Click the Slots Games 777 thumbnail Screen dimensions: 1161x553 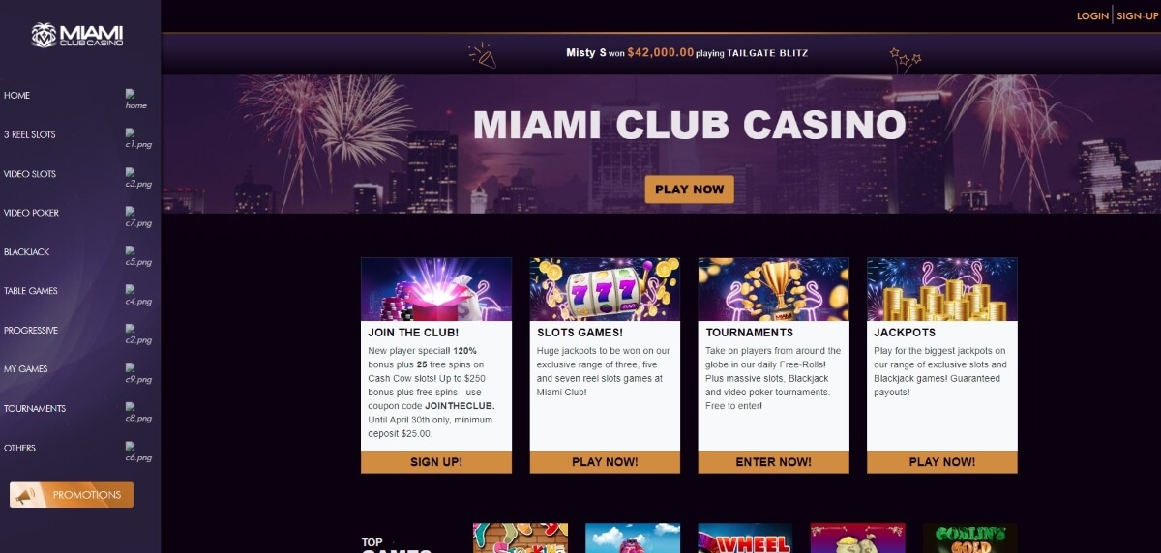605,289
